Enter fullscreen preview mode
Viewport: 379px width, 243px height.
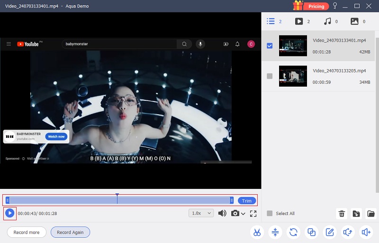click(253, 214)
